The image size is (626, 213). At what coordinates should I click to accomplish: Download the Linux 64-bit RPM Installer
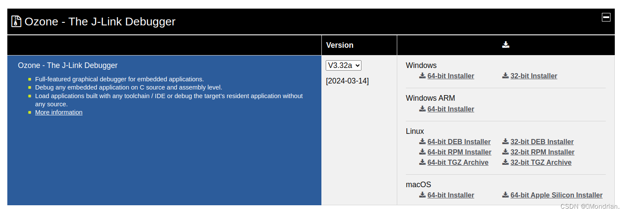[x=459, y=152]
